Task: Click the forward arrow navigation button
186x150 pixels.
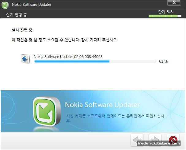Action: pyautogui.click(x=155, y=140)
